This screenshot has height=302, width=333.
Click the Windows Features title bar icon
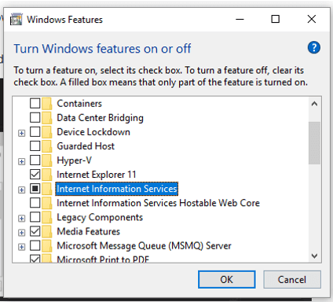(16, 20)
